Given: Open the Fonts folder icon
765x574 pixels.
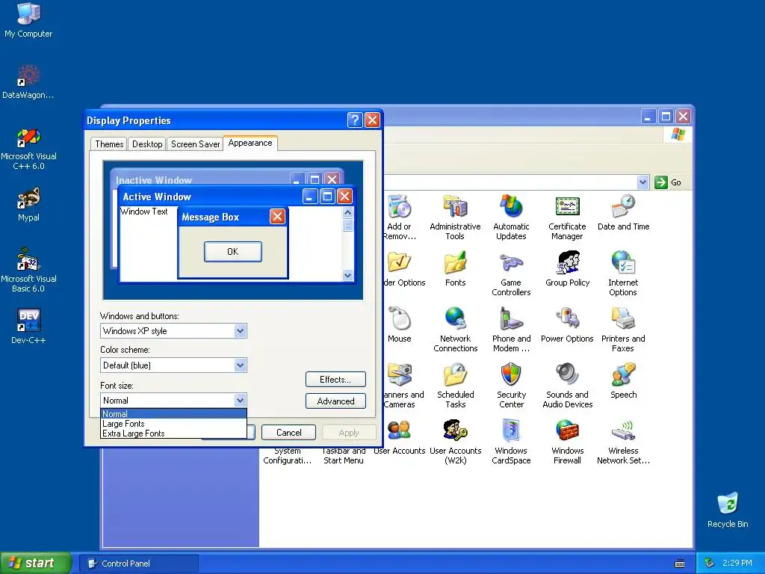Looking at the screenshot, I should (455, 269).
